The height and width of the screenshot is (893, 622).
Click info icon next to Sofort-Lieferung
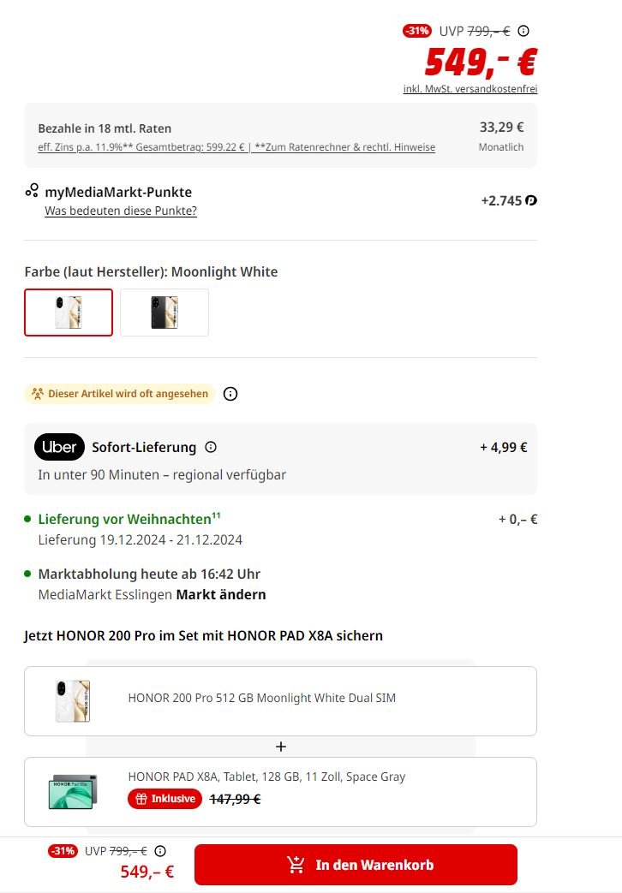point(211,447)
